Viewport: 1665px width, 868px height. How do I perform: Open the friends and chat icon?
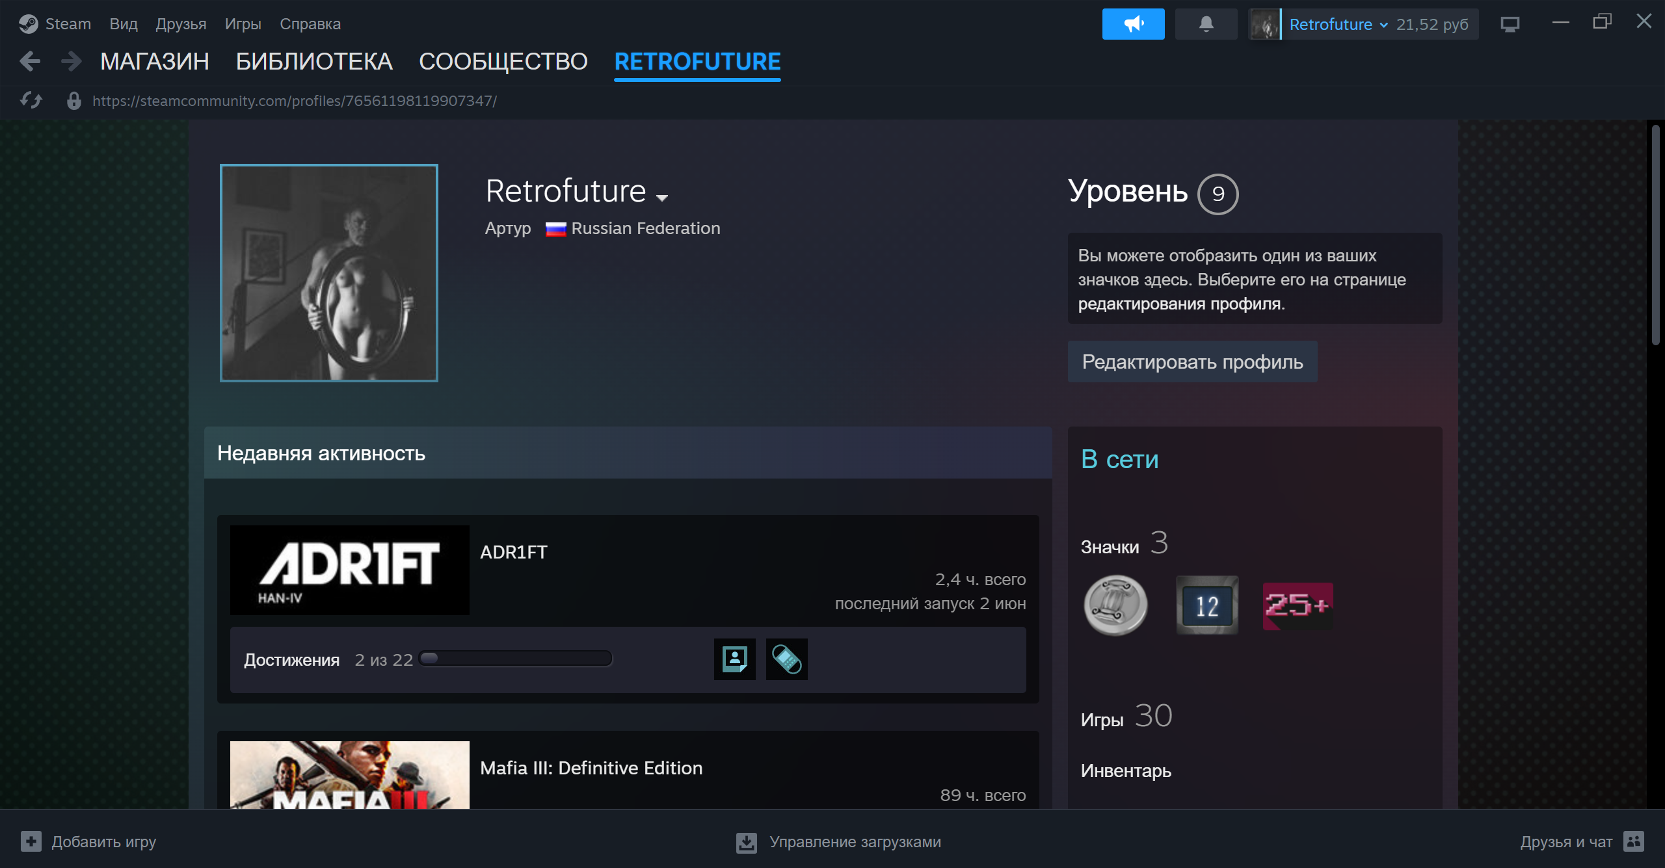click(x=1634, y=841)
